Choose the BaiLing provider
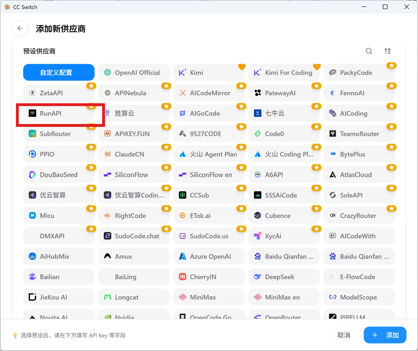 click(134, 277)
